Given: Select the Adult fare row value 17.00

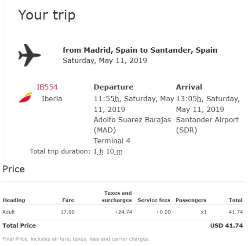Looking at the screenshot, I should pyautogui.click(x=68, y=212).
